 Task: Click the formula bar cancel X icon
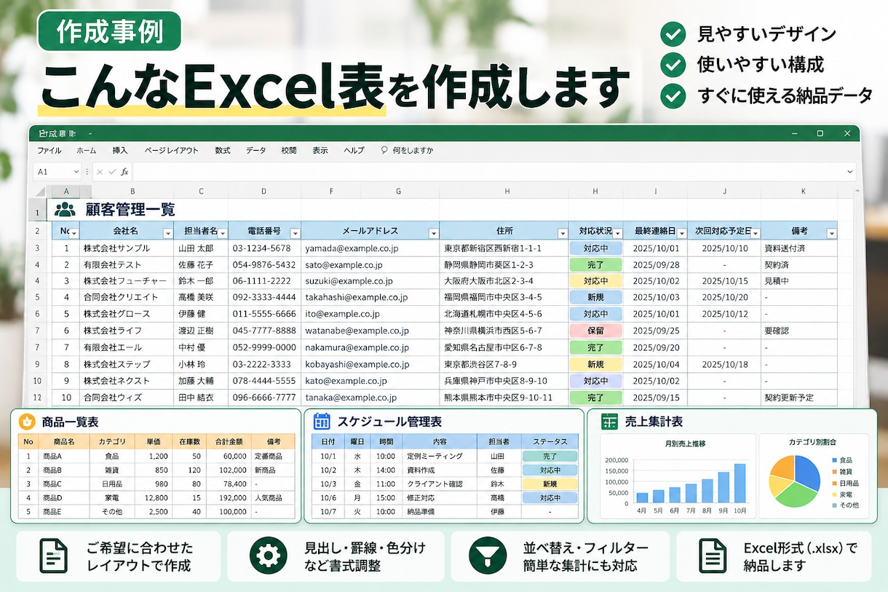[x=100, y=172]
